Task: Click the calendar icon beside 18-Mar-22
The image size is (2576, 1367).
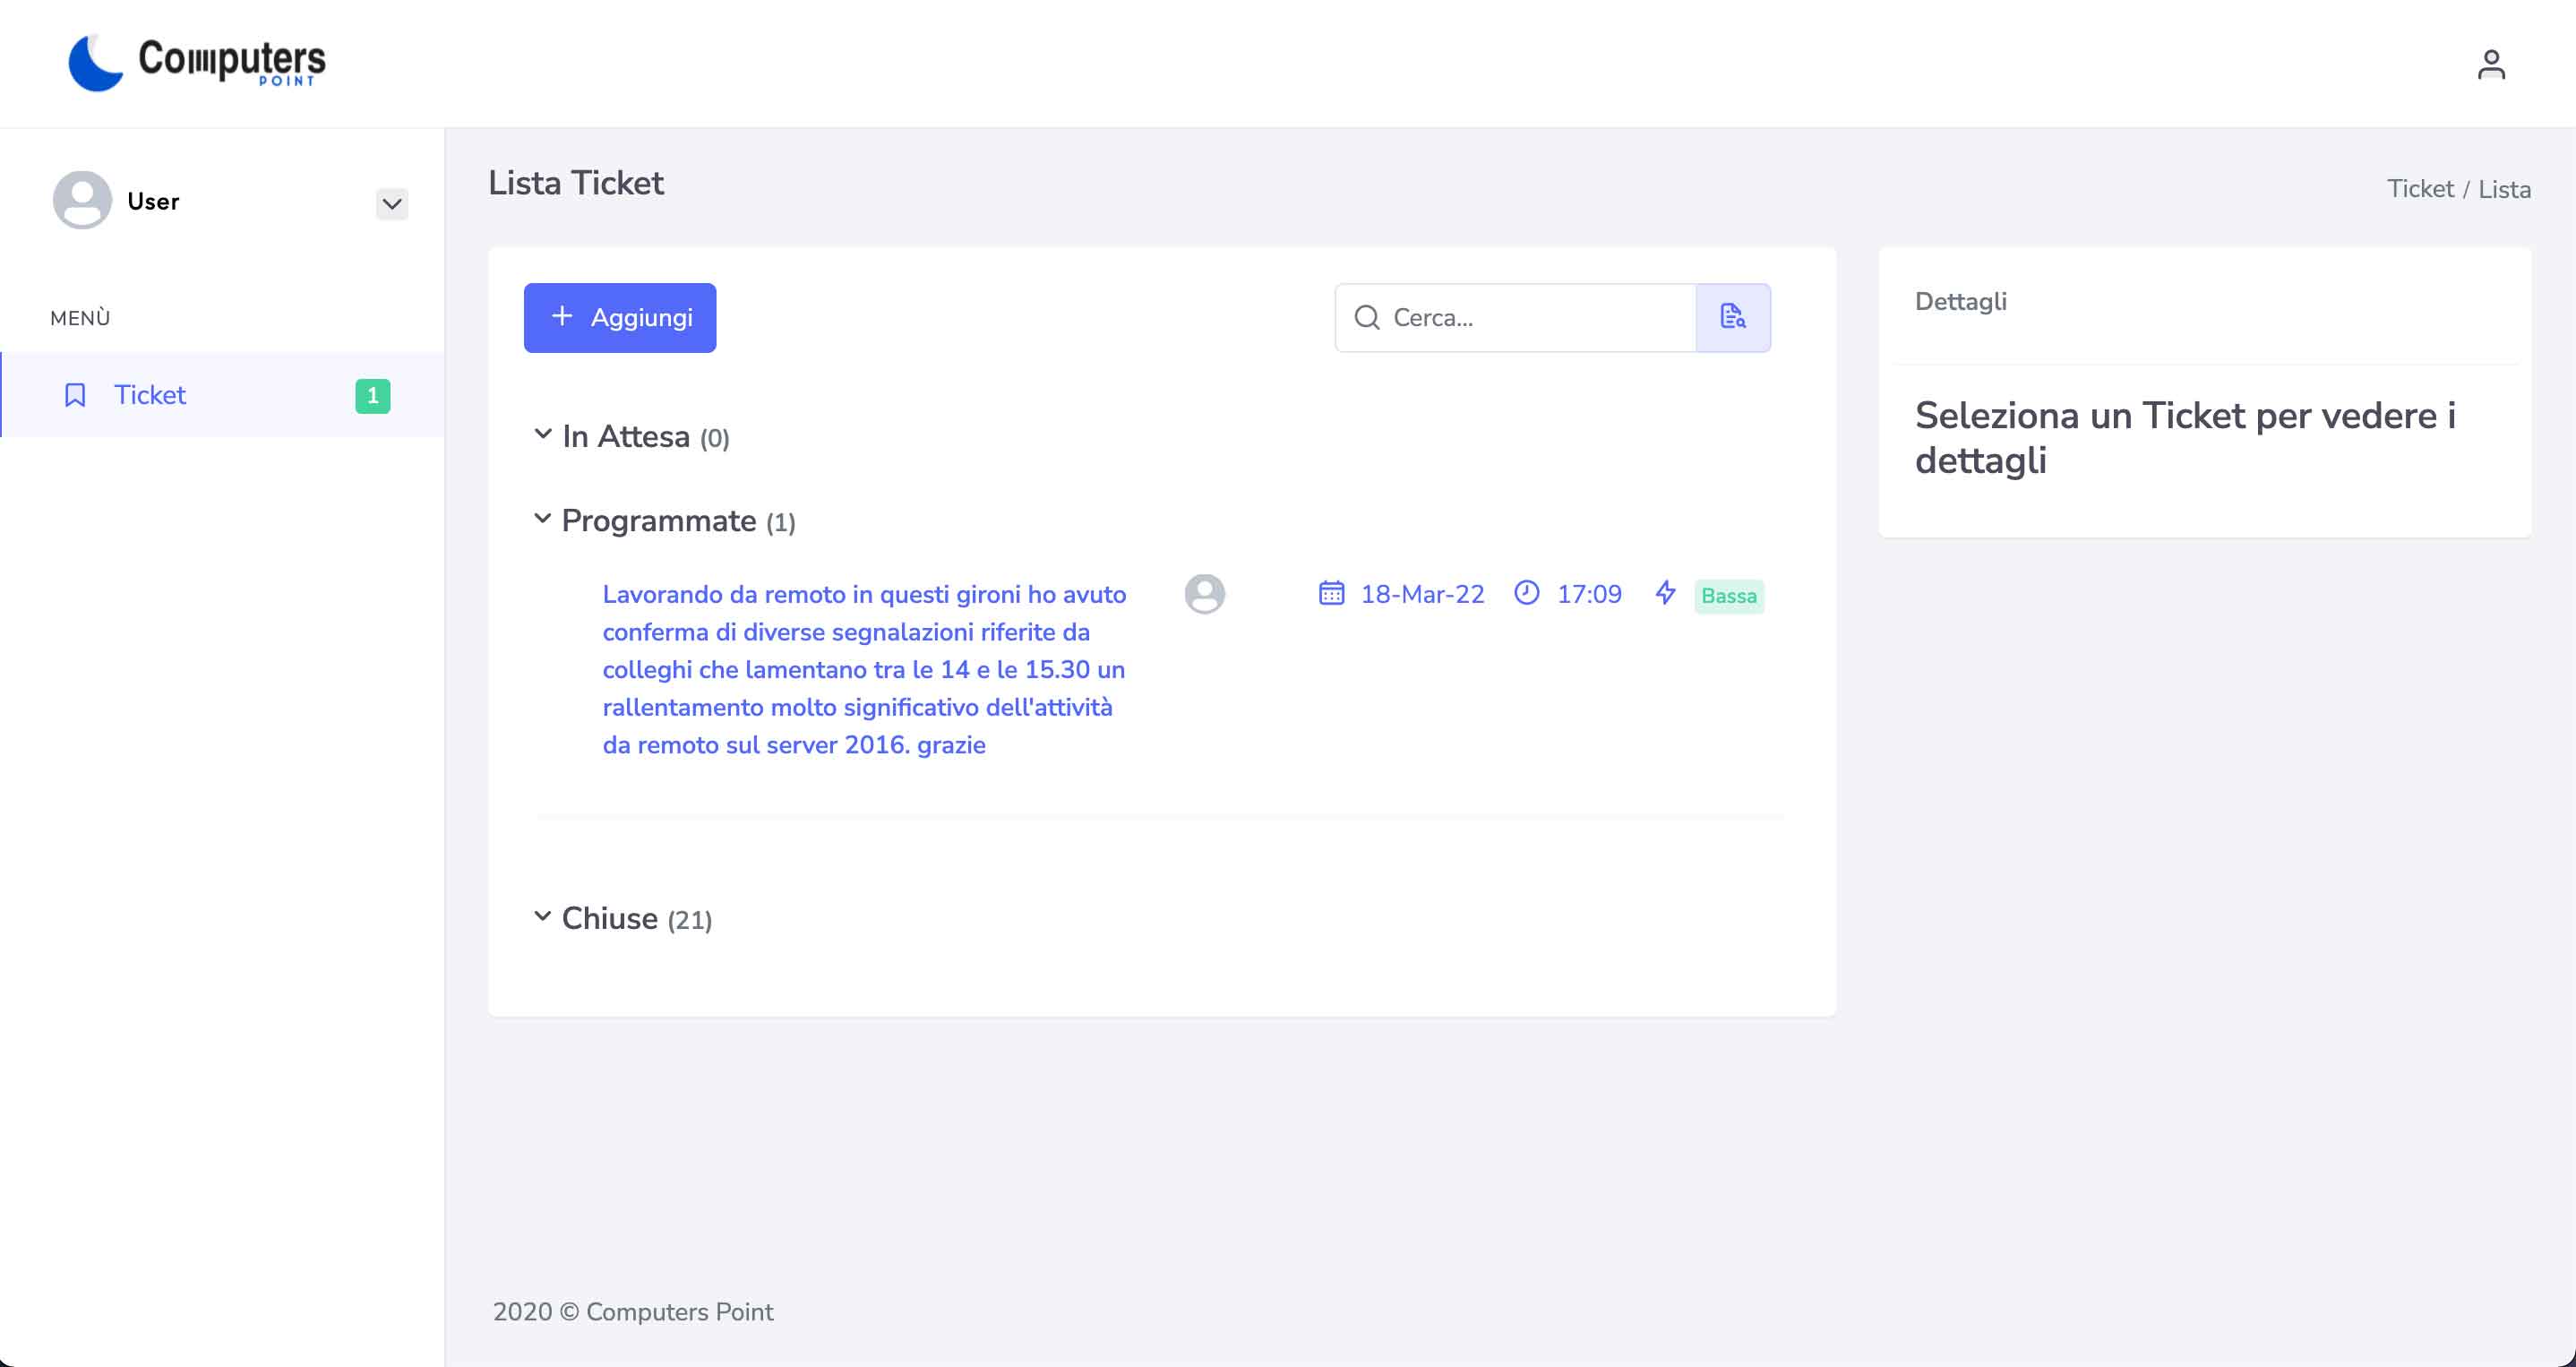Action: 1330,593
